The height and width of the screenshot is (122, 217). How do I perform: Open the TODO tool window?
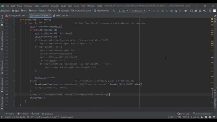coord(10,114)
